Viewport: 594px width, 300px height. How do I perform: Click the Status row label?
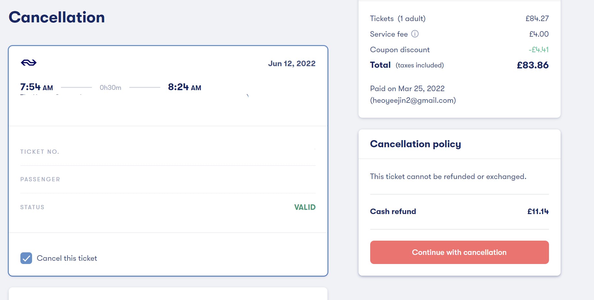click(32, 207)
